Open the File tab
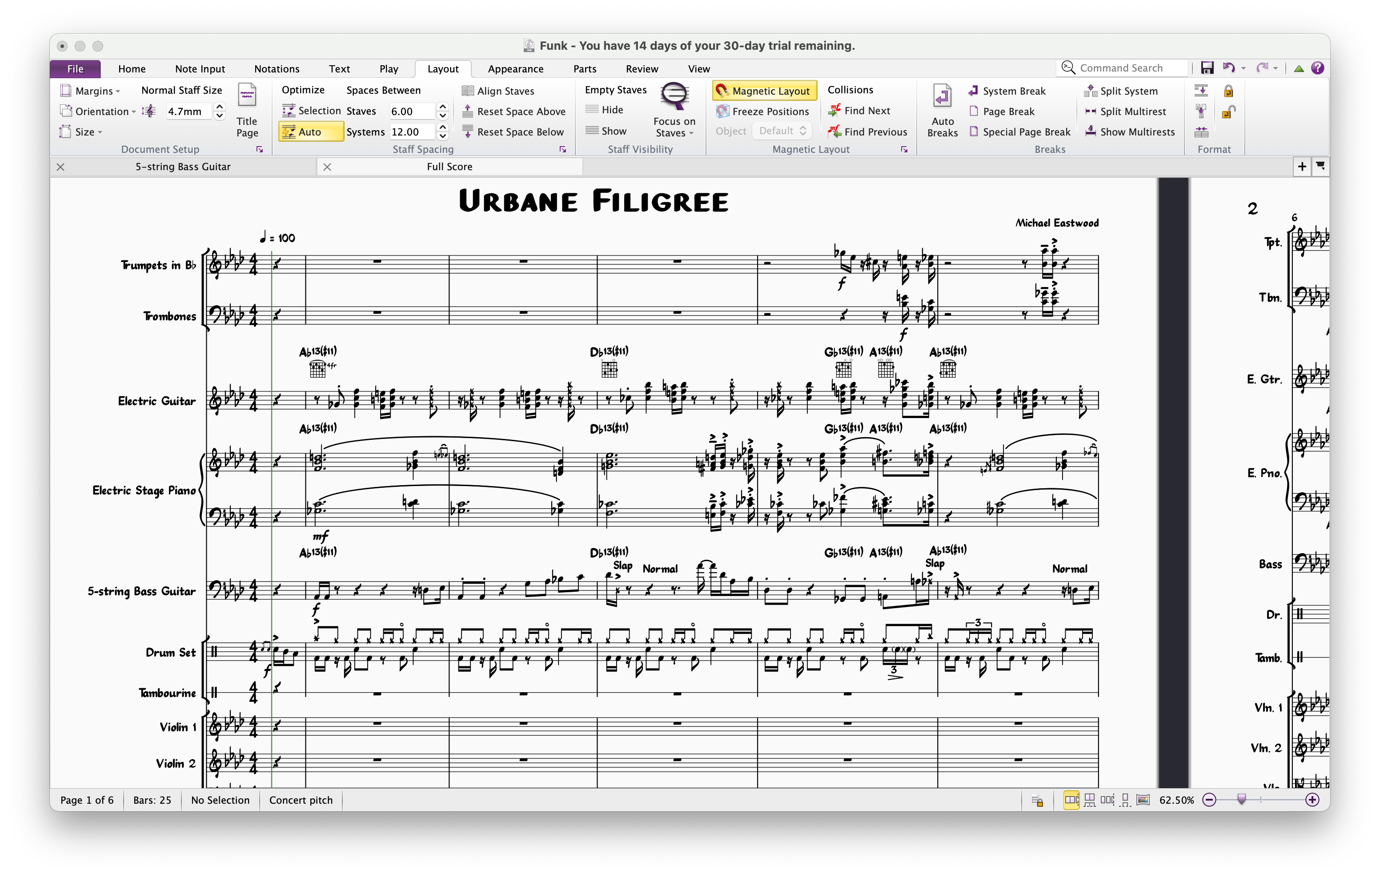The width and height of the screenshot is (1380, 877). coord(75,69)
